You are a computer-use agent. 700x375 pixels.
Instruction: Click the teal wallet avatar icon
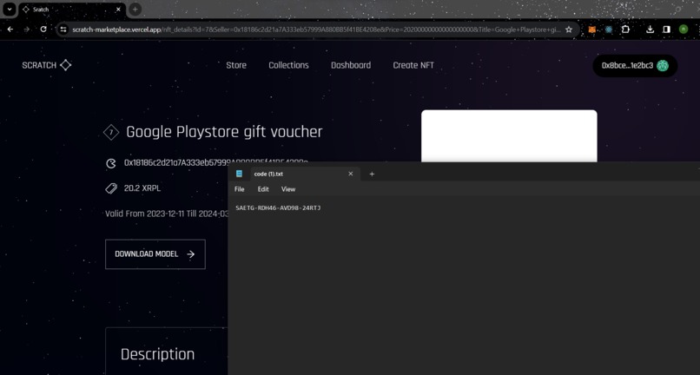(663, 66)
